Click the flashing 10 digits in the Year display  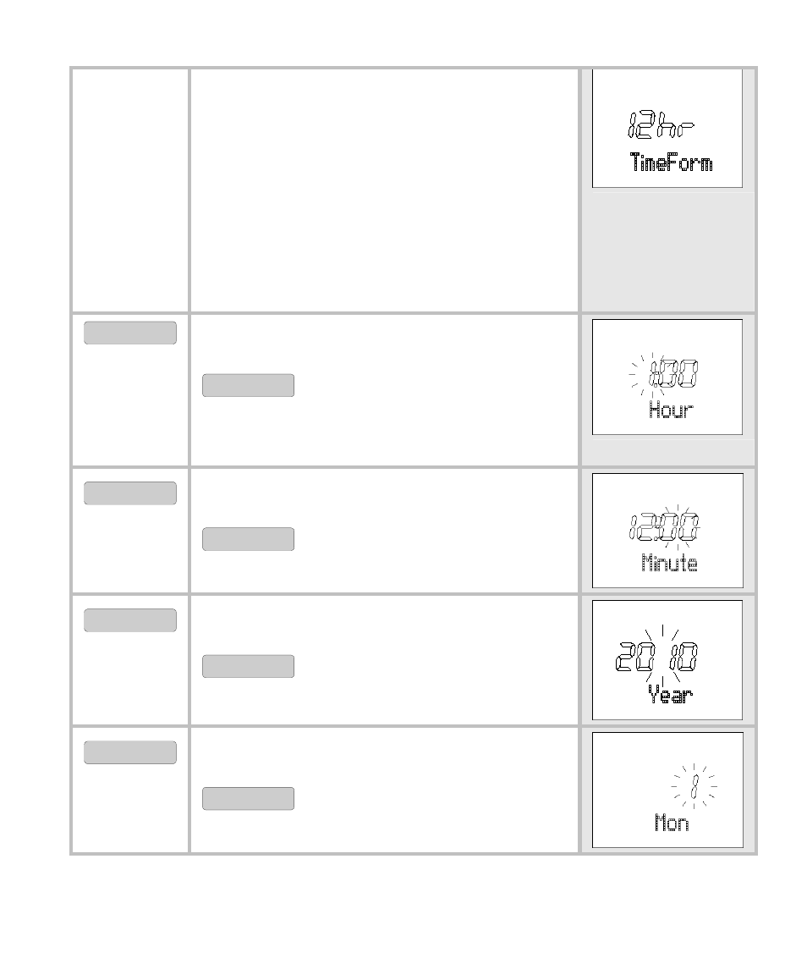[683, 658]
